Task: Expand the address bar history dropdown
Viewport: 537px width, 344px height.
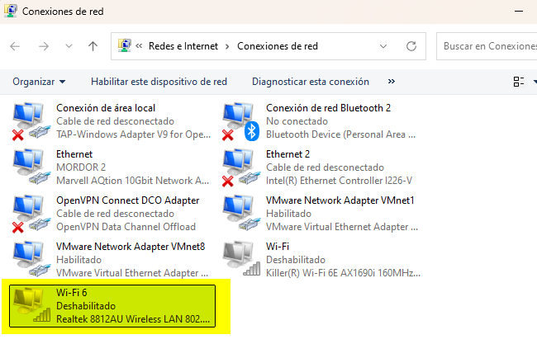Action: pyautogui.click(x=383, y=46)
